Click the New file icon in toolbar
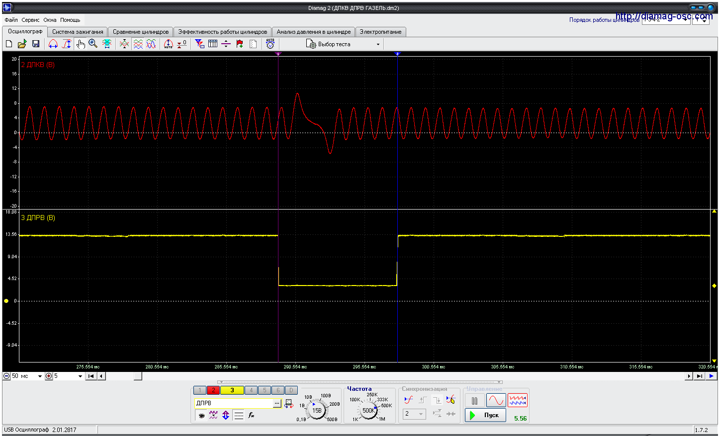The image size is (720, 436). click(x=9, y=44)
